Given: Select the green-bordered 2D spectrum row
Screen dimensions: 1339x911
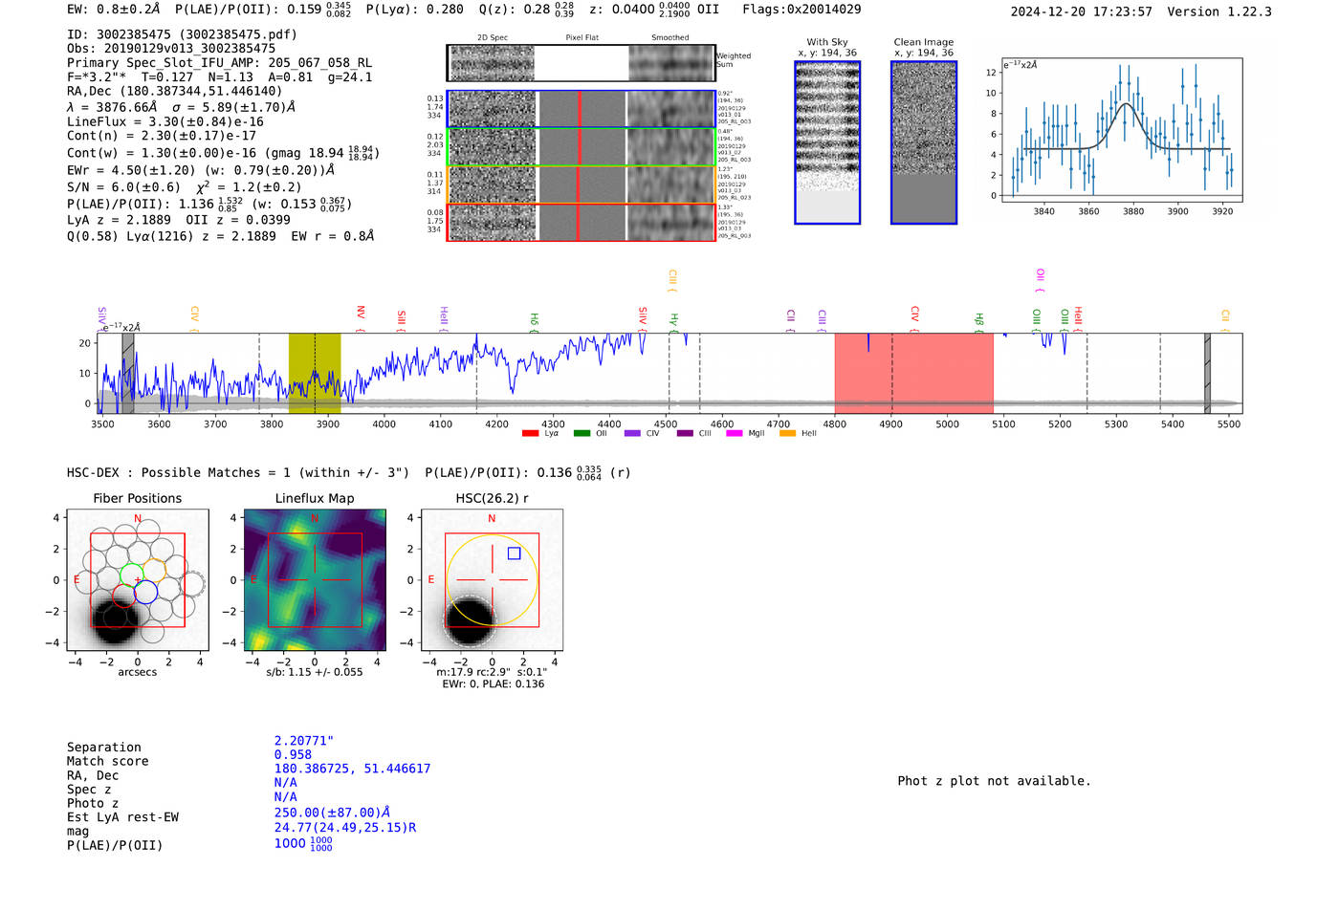Looking at the screenshot, I should click(x=581, y=146).
